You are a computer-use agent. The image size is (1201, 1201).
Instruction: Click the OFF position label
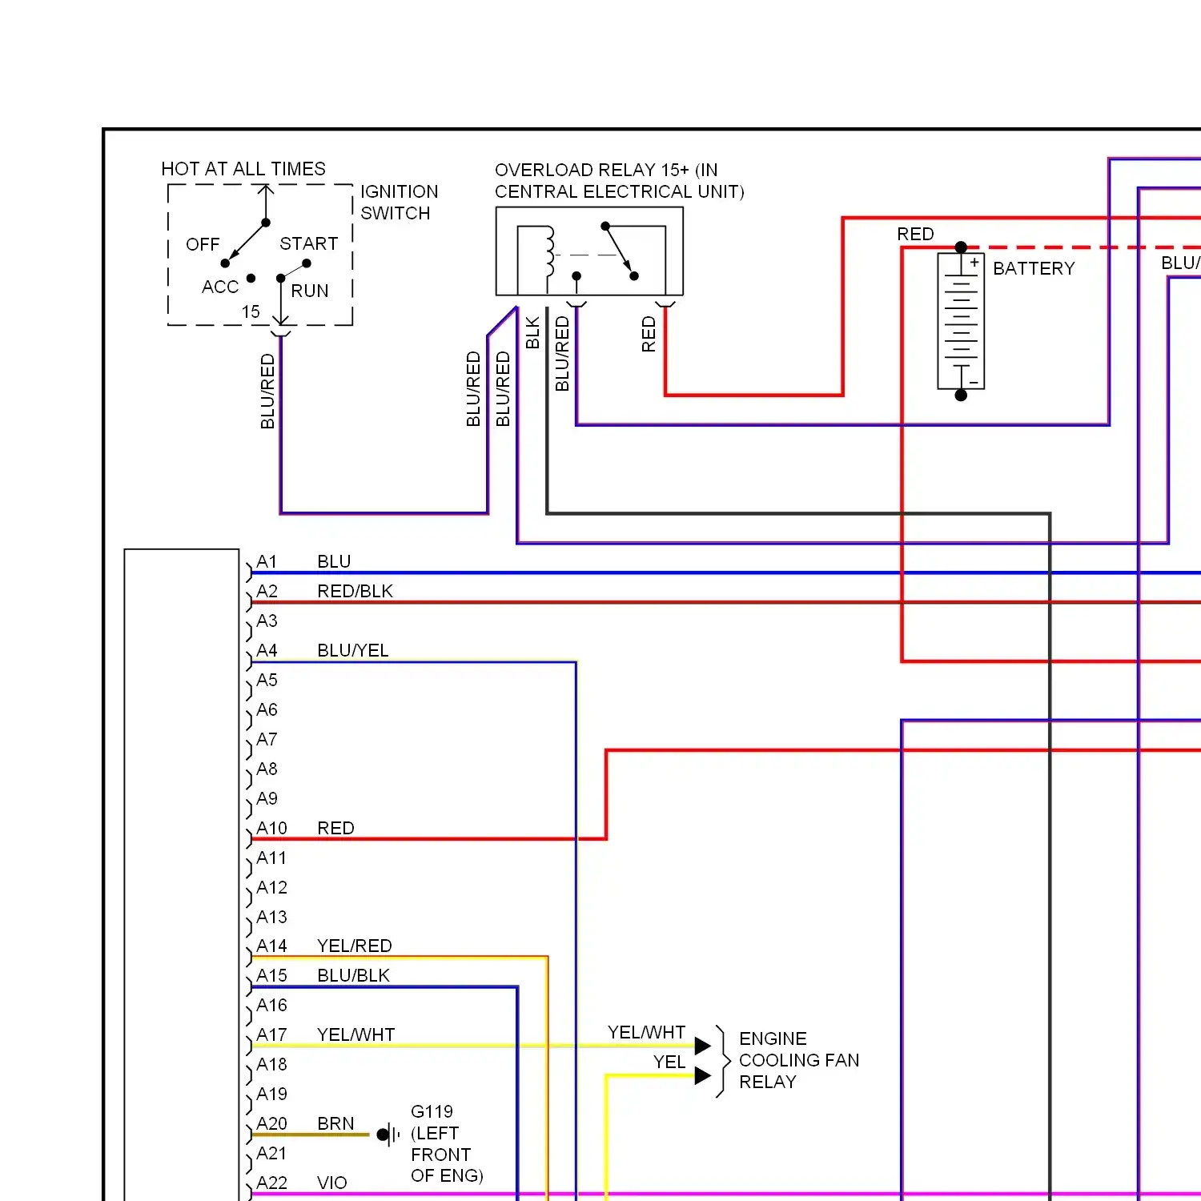203,244
